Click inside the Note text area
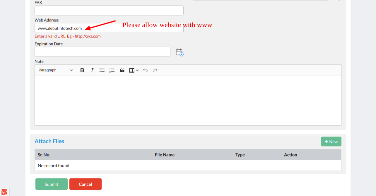This screenshot has height=196, width=376. point(188,100)
